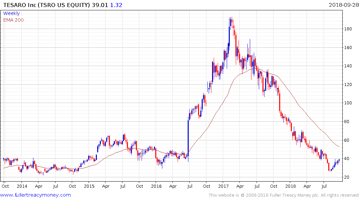This screenshot has width=359, height=200.
Task: Click the EMA 200 legend label
Action: (x=13, y=20)
